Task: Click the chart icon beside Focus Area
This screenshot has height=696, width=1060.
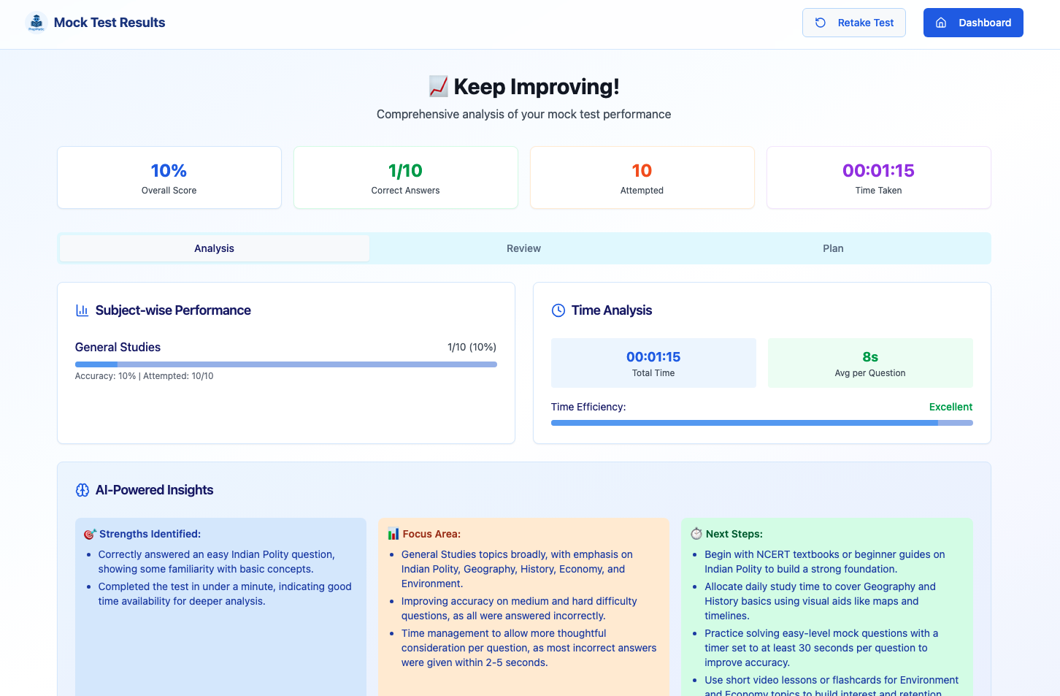Action: (393, 534)
